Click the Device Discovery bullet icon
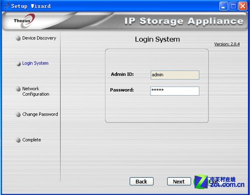The width and height of the screenshot is (250, 195). point(18,38)
